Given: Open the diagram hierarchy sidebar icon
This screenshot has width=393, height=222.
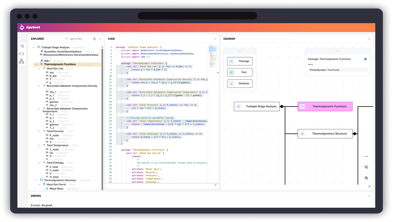Looking at the screenshot, I should pos(21,61).
